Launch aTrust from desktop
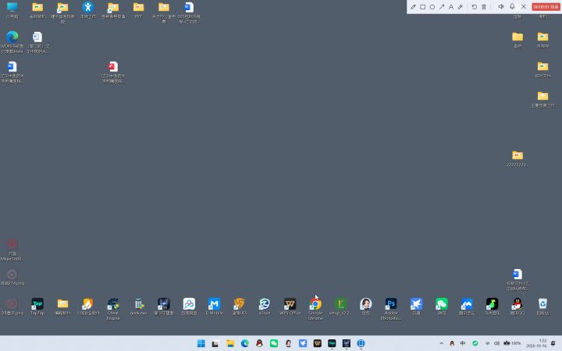This screenshot has width=562, height=351. [x=265, y=307]
